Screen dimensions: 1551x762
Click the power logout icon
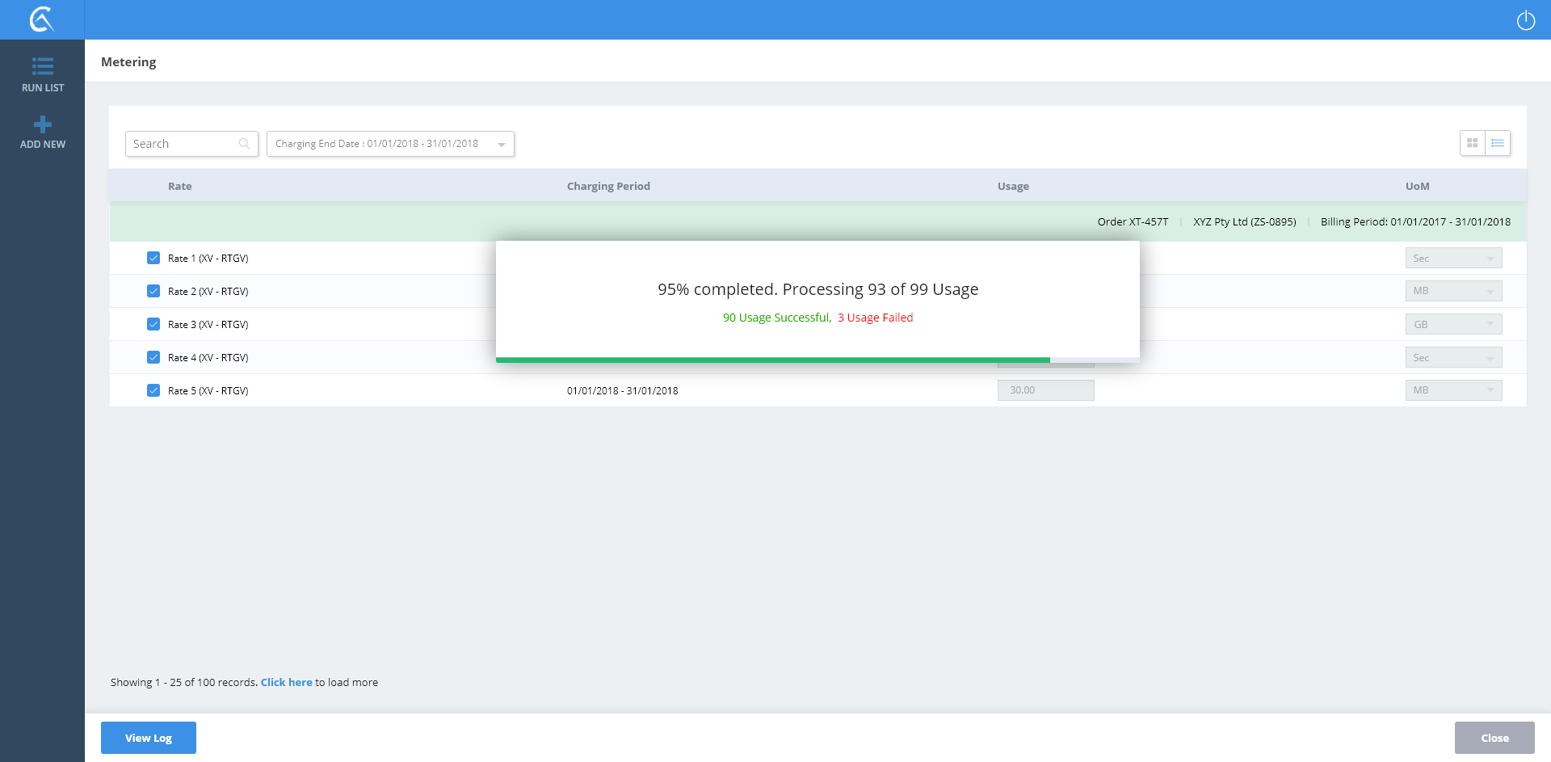pos(1525,20)
